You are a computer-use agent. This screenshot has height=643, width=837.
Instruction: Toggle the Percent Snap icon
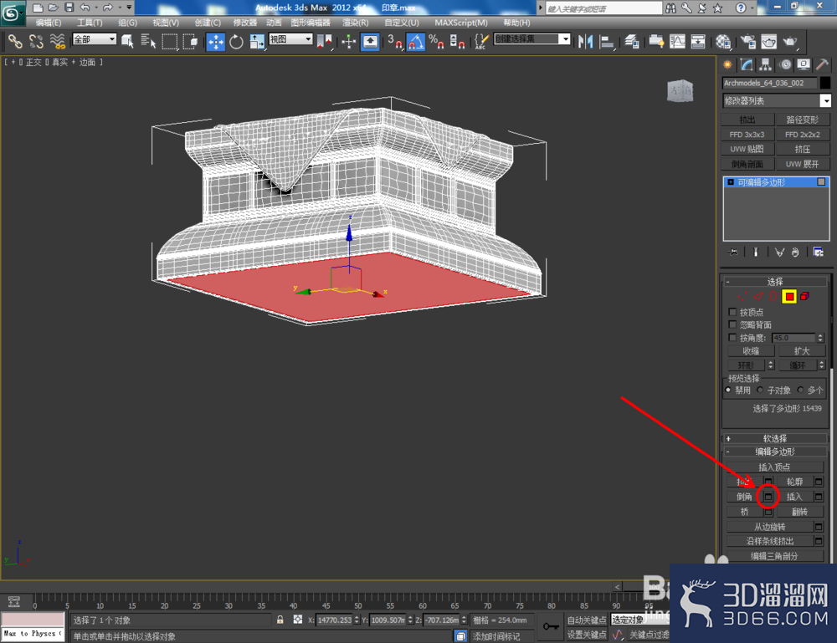(x=437, y=42)
